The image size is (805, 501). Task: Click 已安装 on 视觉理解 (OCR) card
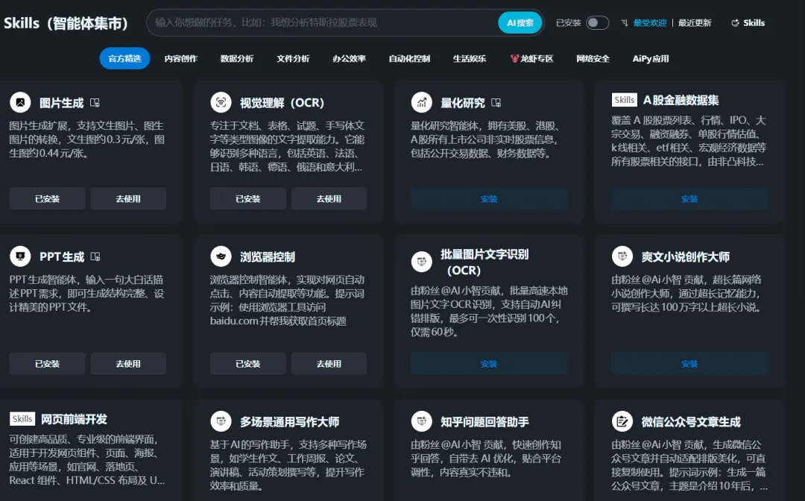click(x=248, y=198)
